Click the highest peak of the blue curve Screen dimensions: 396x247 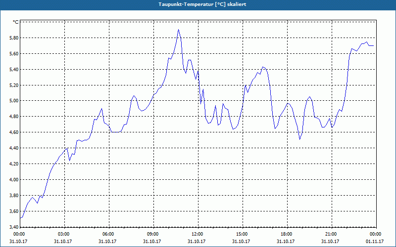coord(178,30)
